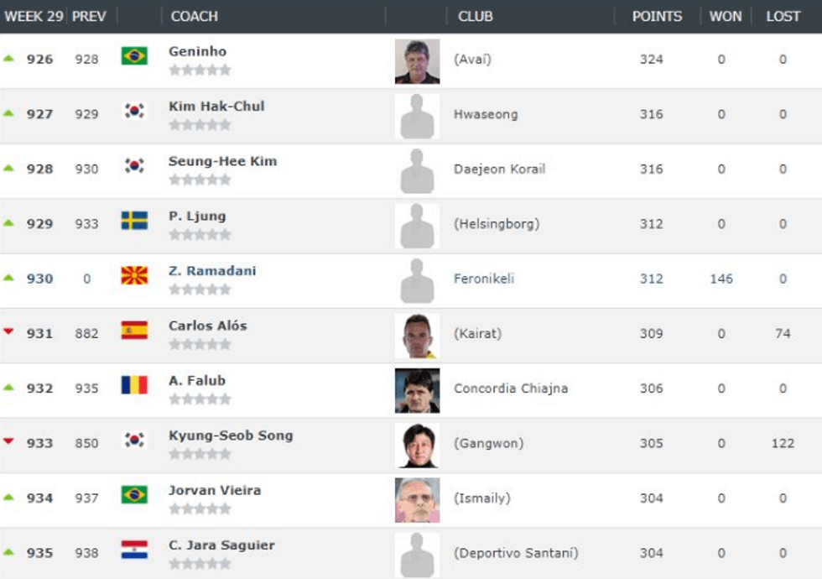Click Paraguay flag next to C. Jara Saguier
The width and height of the screenshot is (822, 579).
point(134,550)
